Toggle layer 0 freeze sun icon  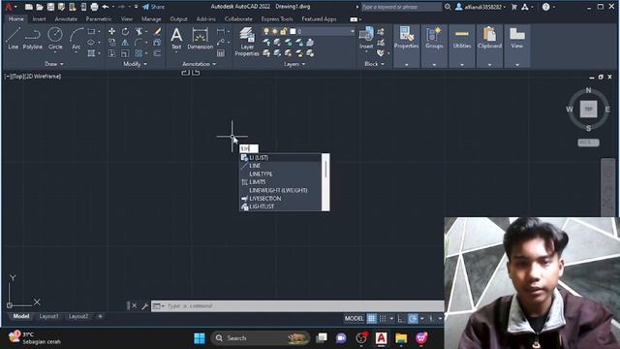(x=275, y=31)
